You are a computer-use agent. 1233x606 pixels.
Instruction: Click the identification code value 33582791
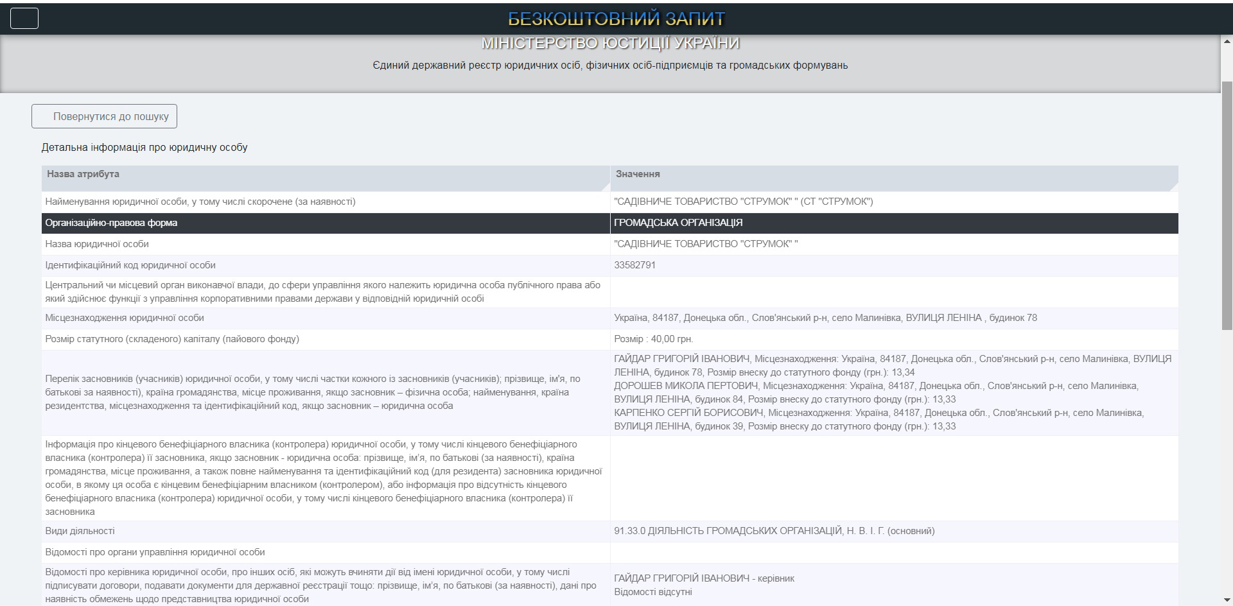tap(634, 265)
